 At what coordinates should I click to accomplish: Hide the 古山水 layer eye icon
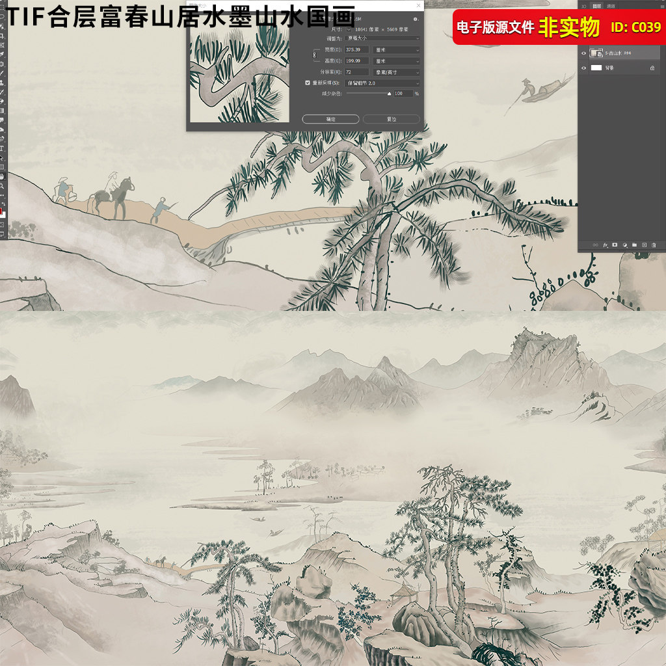[x=583, y=53]
